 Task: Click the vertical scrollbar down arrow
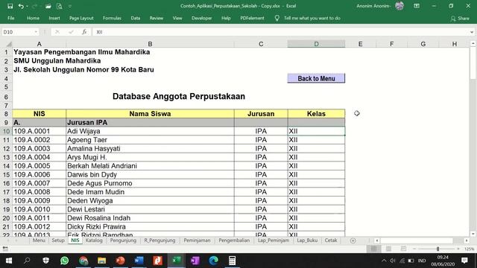473,234
